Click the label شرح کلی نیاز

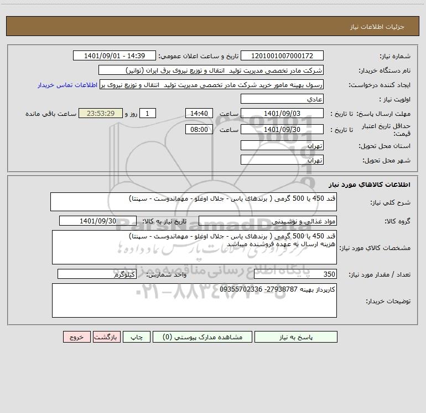[x=391, y=202]
